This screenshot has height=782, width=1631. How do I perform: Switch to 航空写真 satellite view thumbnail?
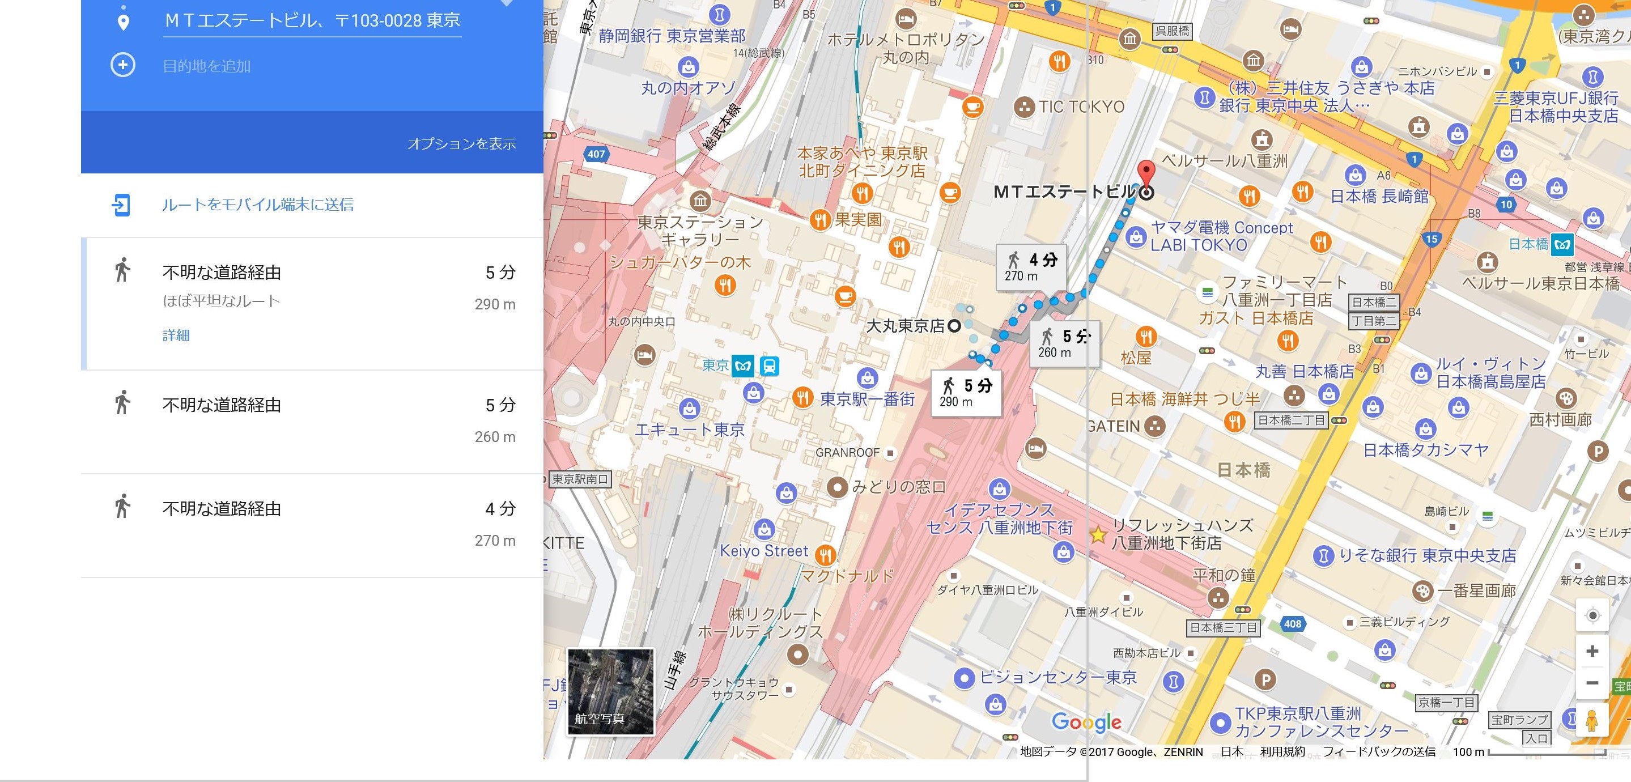(610, 691)
